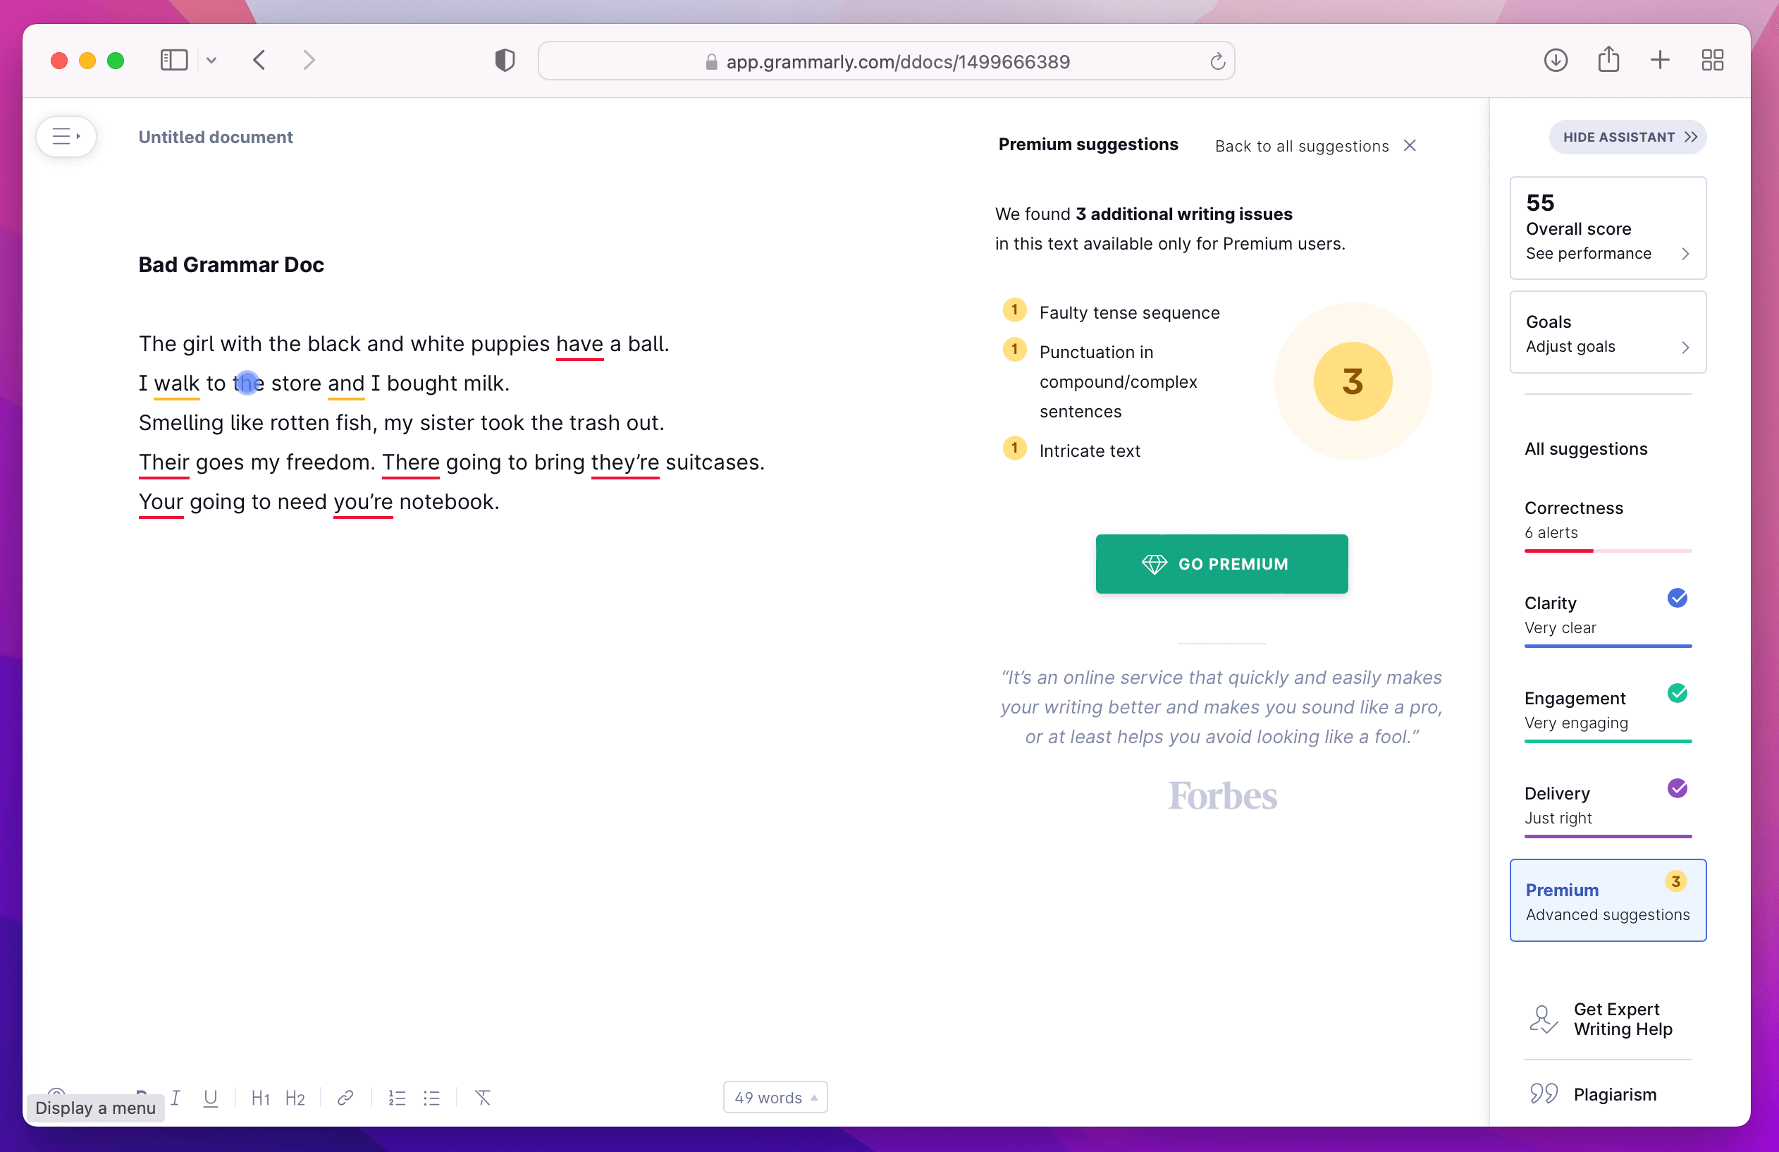Open the Plagiarism checker

[x=1615, y=1093]
